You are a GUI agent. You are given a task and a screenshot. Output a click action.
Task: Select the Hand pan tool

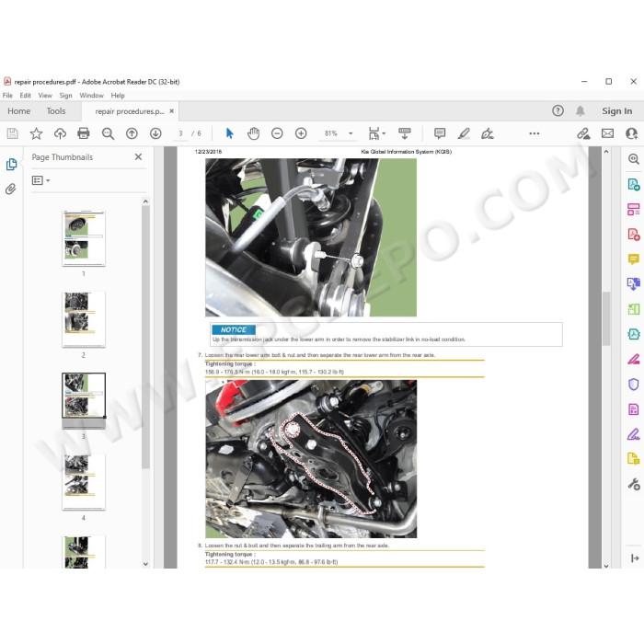253,133
